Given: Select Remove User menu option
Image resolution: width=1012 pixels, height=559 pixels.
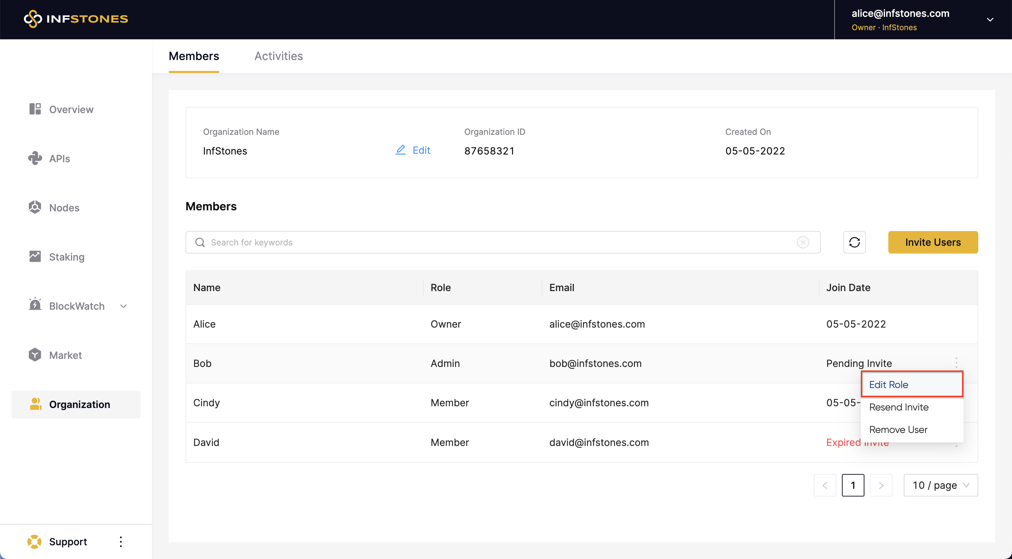Looking at the screenshot, I should pyautogui.click(x=898, y=429).
